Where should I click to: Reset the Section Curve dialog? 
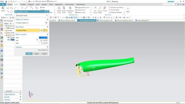(x=46, y=12)
